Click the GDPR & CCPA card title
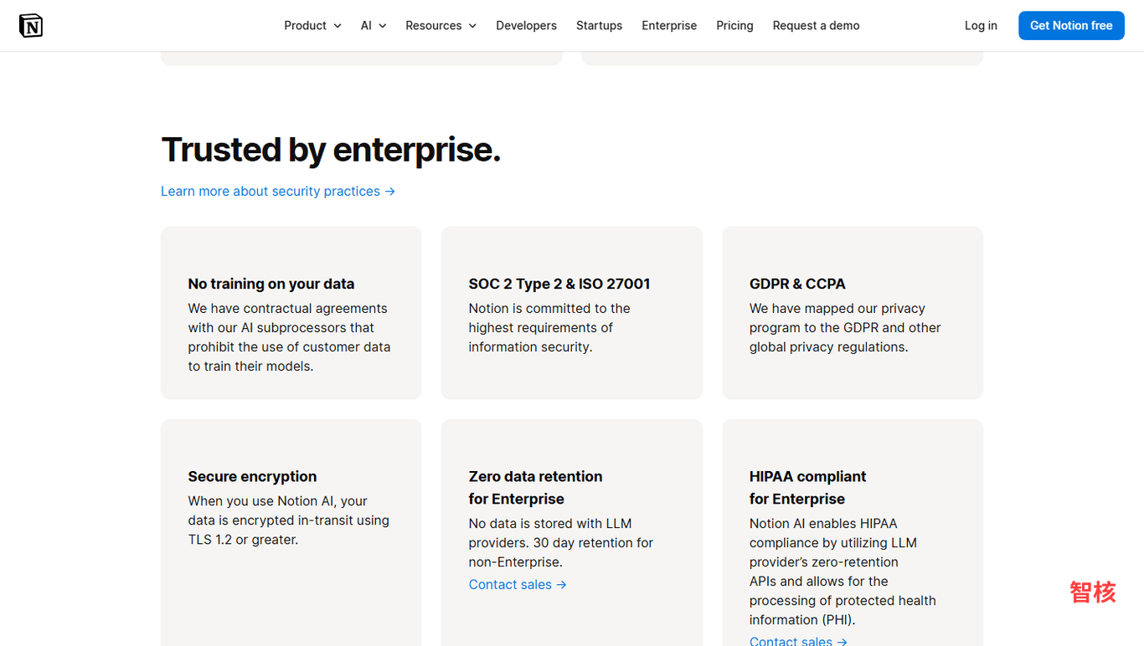Viewport: 1144px width, 646px height. pyautogui.click(x=797, y=284)
